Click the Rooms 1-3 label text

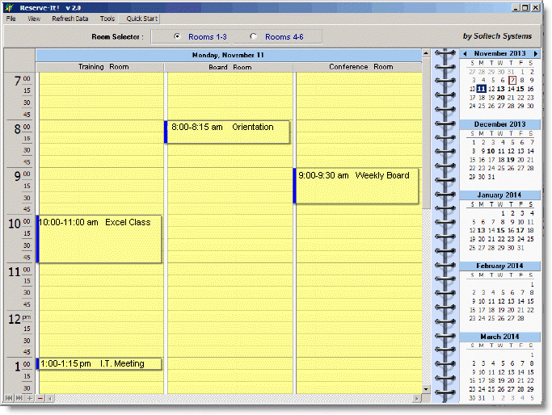[x=208, y=37]
